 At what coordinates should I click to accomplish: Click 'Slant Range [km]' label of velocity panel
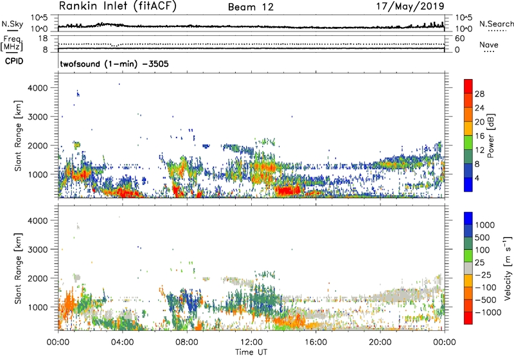coord(18,269)
